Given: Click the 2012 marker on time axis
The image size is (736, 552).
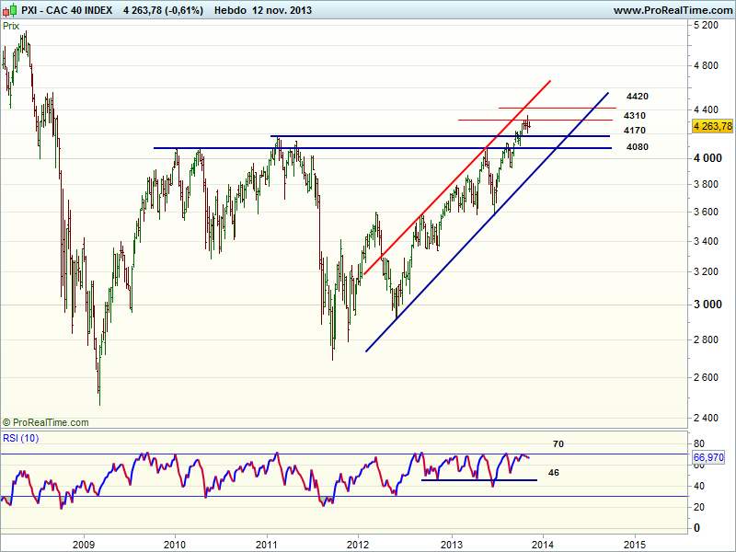Looking at the screenshot, I should coord(358,543).
